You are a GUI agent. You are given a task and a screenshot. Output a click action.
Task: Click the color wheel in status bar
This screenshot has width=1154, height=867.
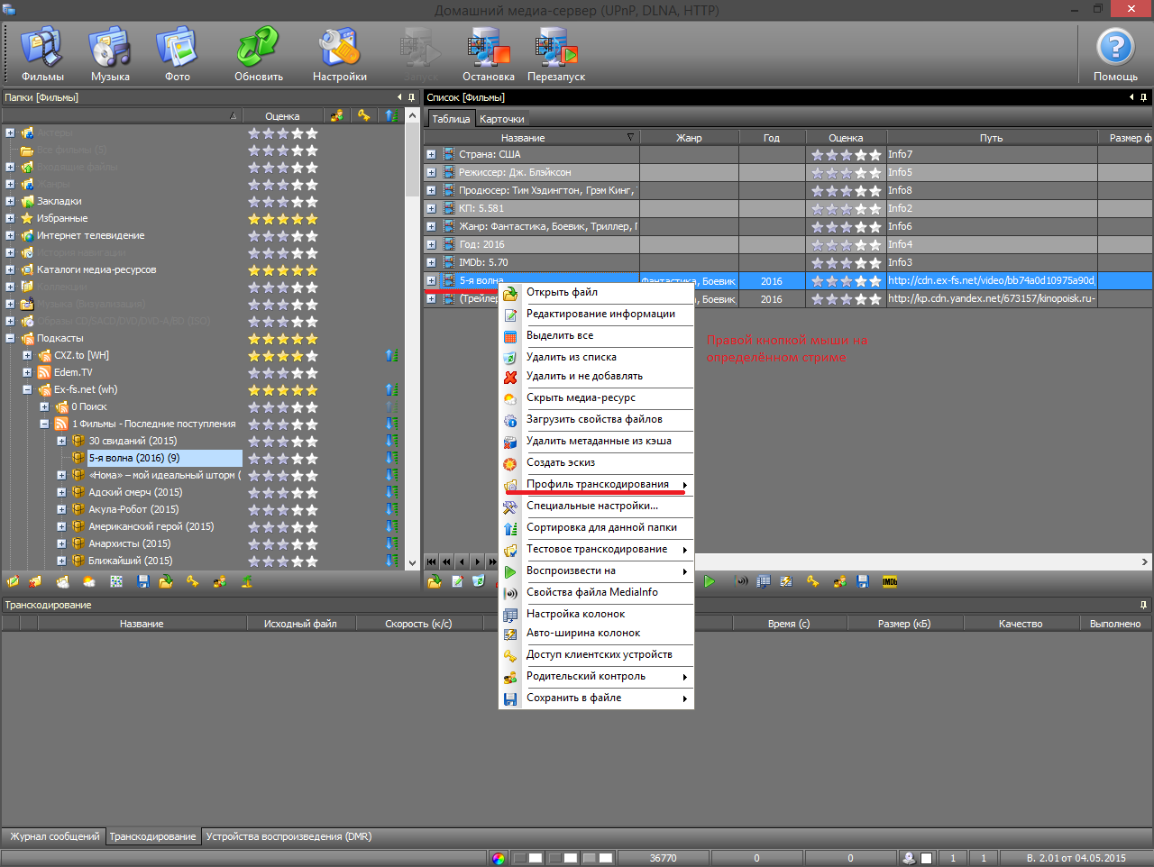coord(499,858)
